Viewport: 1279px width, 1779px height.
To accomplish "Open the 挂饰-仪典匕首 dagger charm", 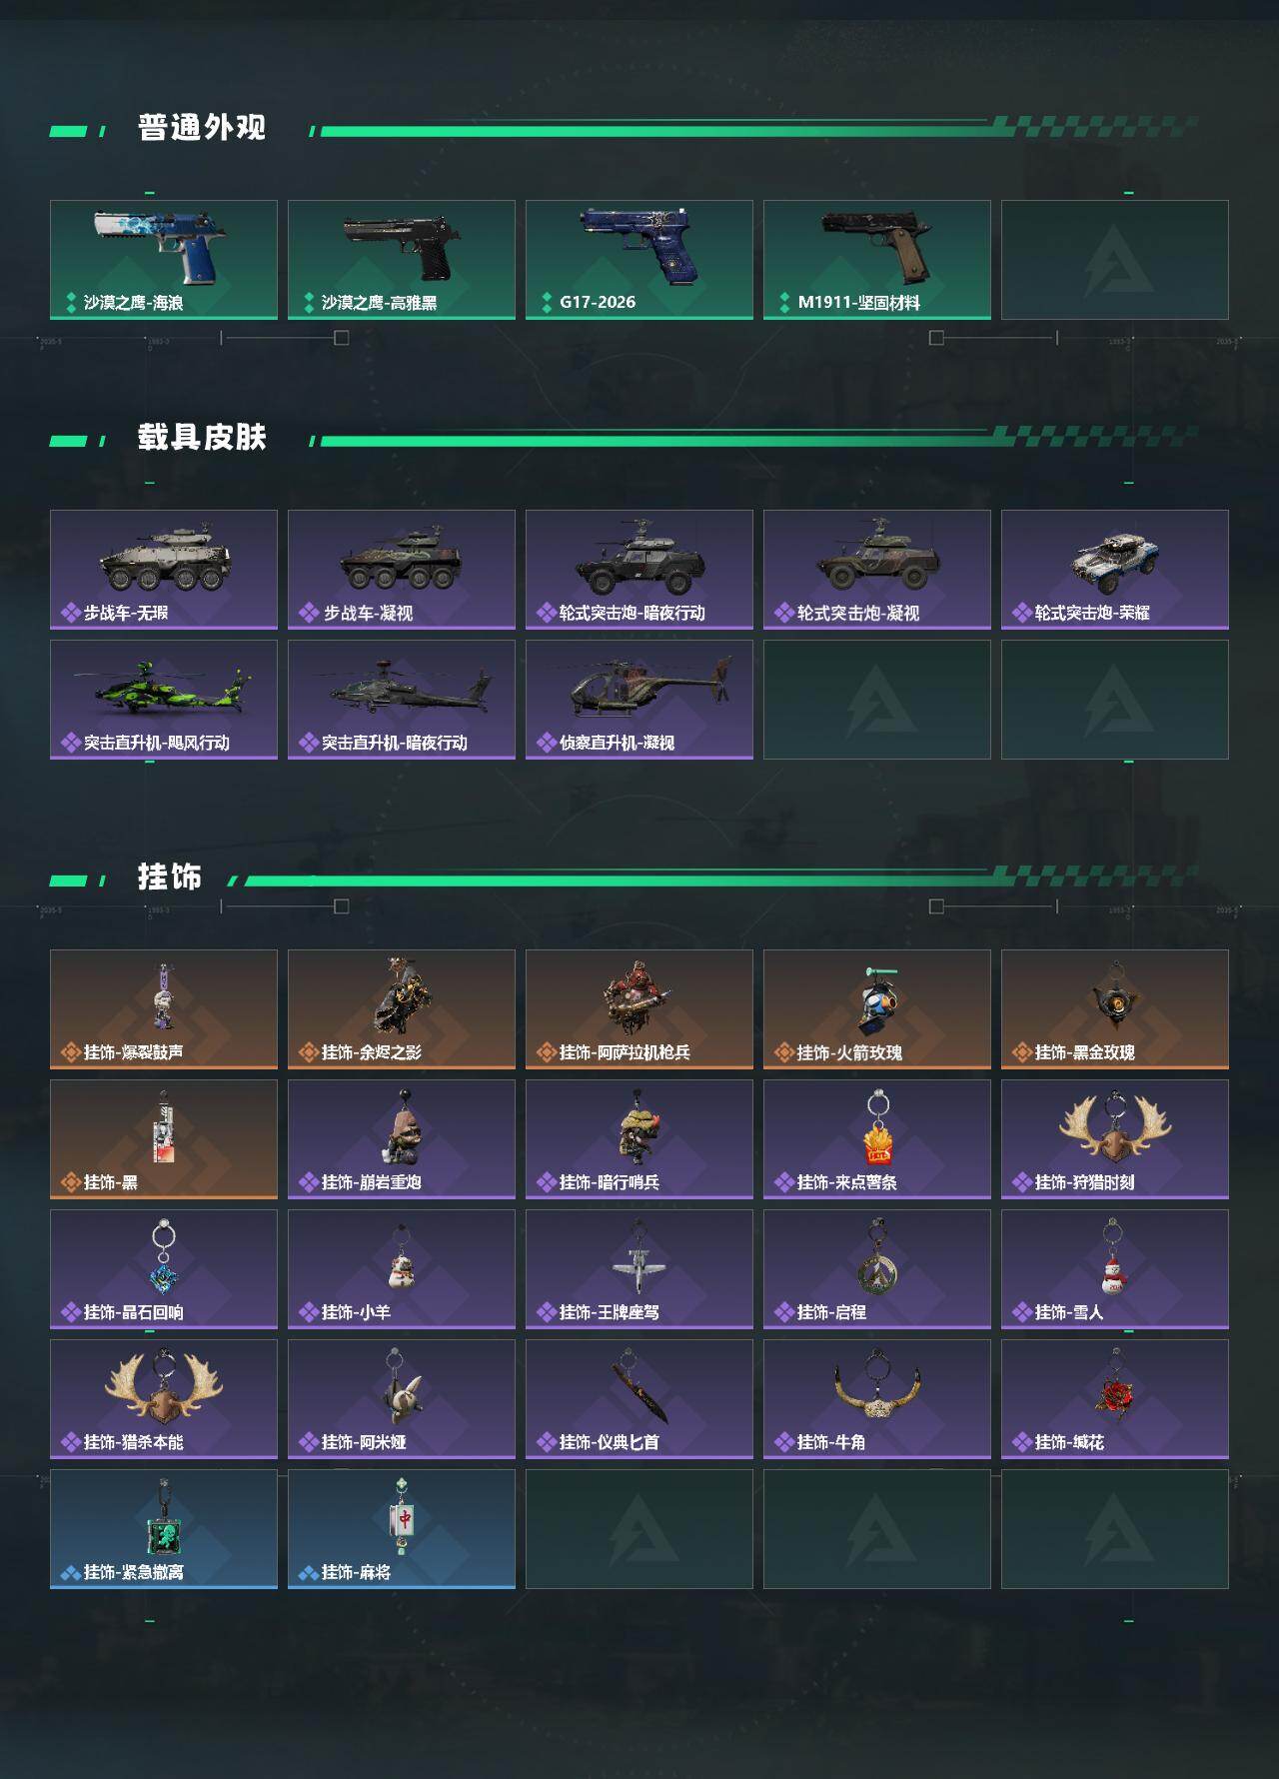I will pyautogui.click(x=639, y=1399).
